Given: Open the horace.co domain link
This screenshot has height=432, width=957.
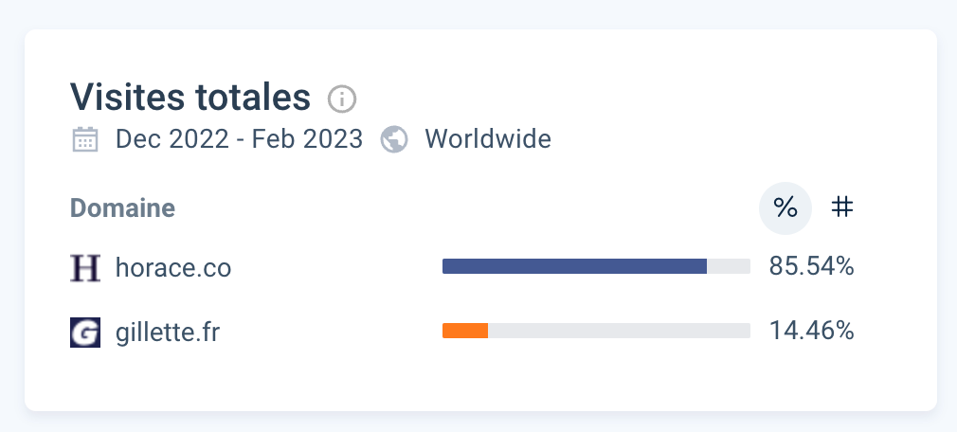Looking at the screenshot, I should 173,268.
